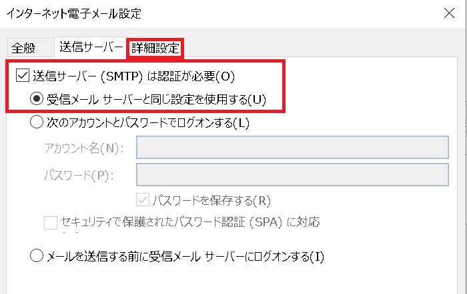This screenshot has height=294, width=467.
Task: Click the セキュリティで保護されたパスワード認証 (SPA) に対応 label
Action: [191, 222]
